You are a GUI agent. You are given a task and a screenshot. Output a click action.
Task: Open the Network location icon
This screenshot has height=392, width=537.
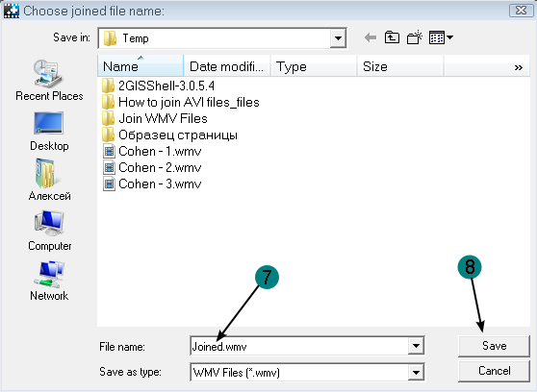click(x=49, y=281)
